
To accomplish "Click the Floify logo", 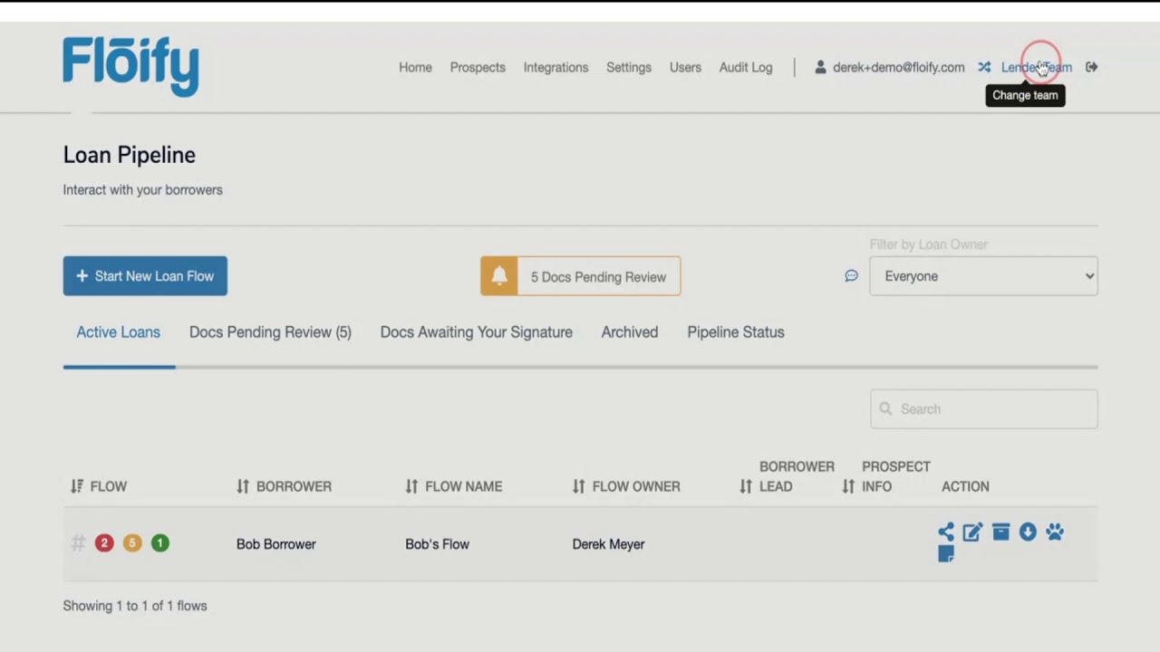I will click(130, 66).
